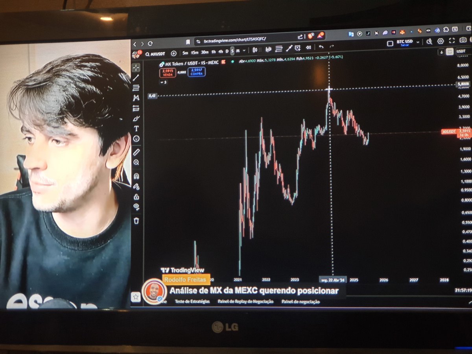Go back in browser
Viewport: 472px width, 354px height.
135,44
